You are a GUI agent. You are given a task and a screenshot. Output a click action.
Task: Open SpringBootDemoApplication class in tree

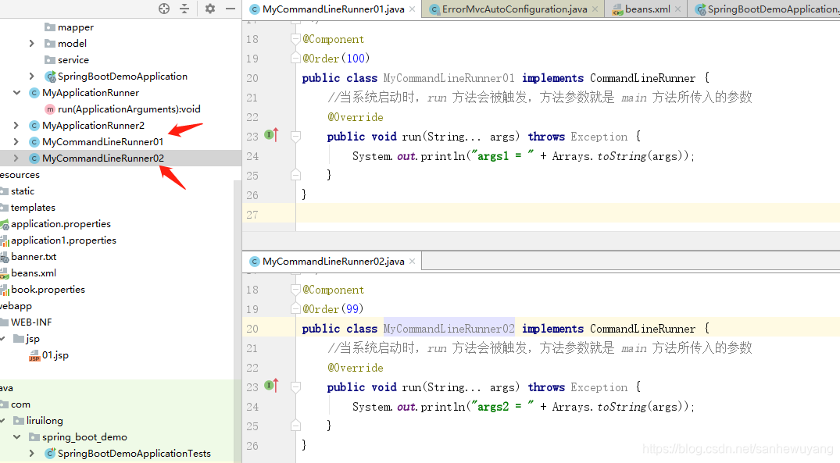(123, 76)
